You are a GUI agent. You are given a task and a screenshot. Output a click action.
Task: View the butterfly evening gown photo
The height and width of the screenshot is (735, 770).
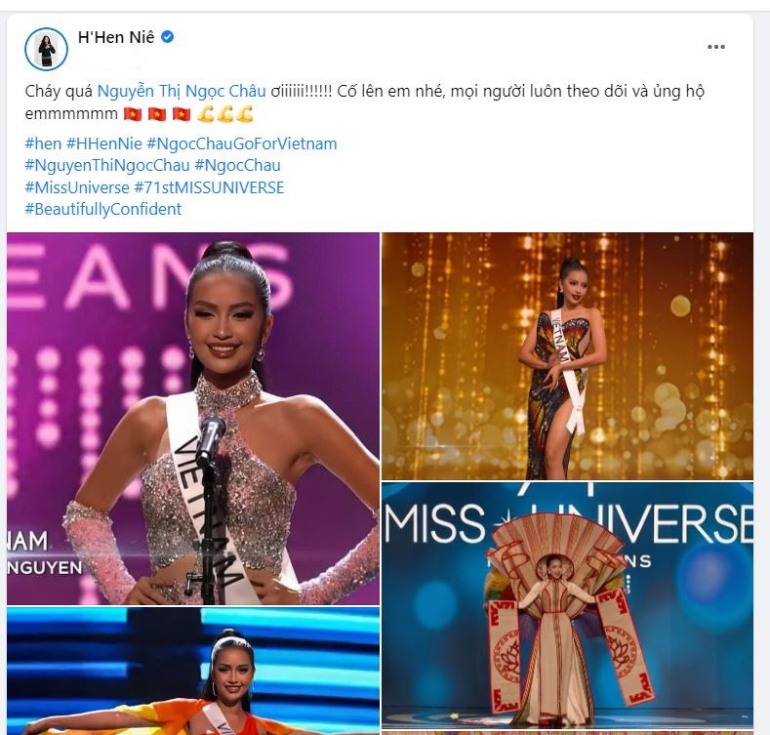point(568,356)
